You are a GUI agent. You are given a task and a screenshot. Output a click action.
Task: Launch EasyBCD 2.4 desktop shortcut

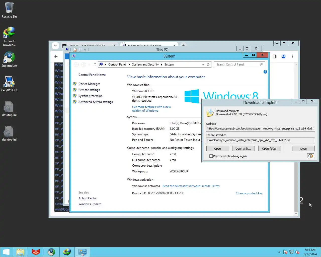[9, 84]
